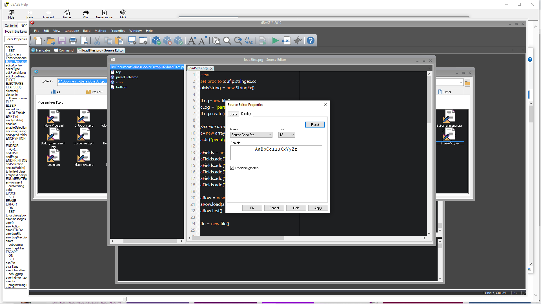Click the blue help question mark icon

click(311, 41)
